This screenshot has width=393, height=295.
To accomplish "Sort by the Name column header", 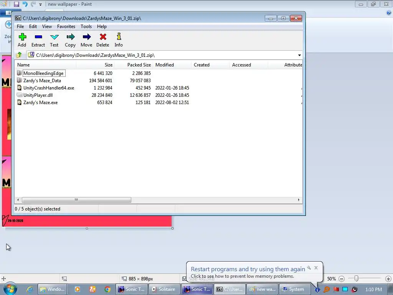I will [x=46, y=65].
